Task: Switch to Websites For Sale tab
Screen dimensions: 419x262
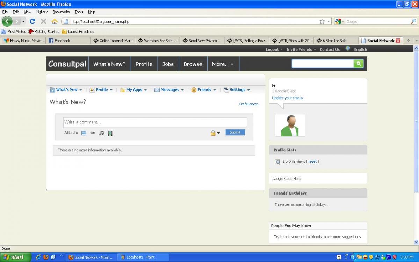Action: [x=158, y=41]
